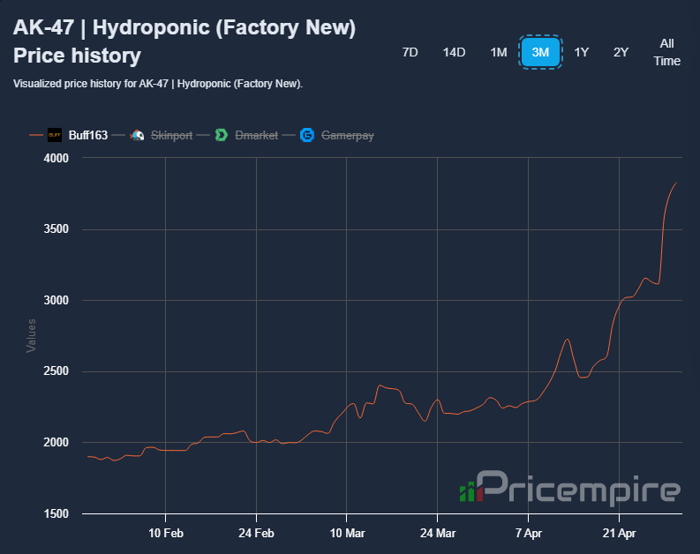The width and height of the screenshot is (700, 554).
Task: Select the 14D time range
Action: [x=454, y=52]
